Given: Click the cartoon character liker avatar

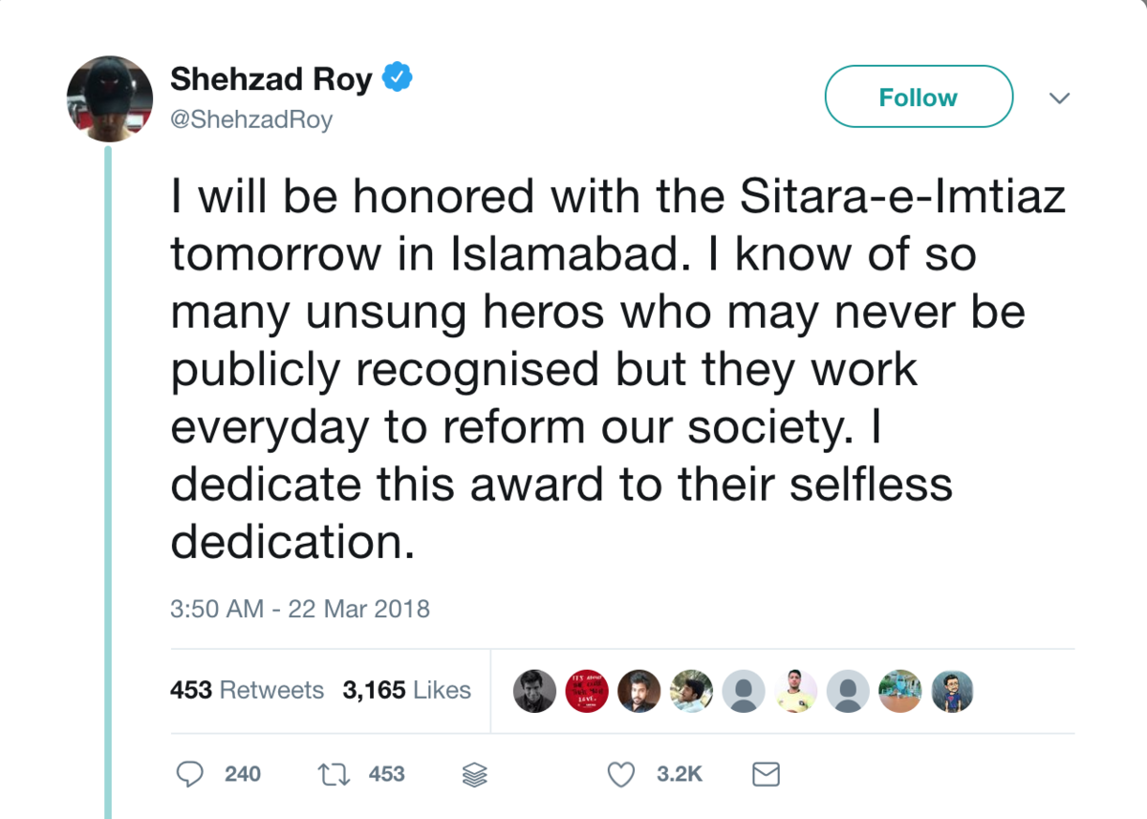Looking at the screenshot, I should tap(952, 690).
